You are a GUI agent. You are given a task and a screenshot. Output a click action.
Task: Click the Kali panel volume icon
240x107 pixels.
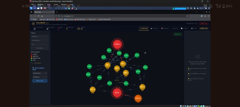click(191, 8)
